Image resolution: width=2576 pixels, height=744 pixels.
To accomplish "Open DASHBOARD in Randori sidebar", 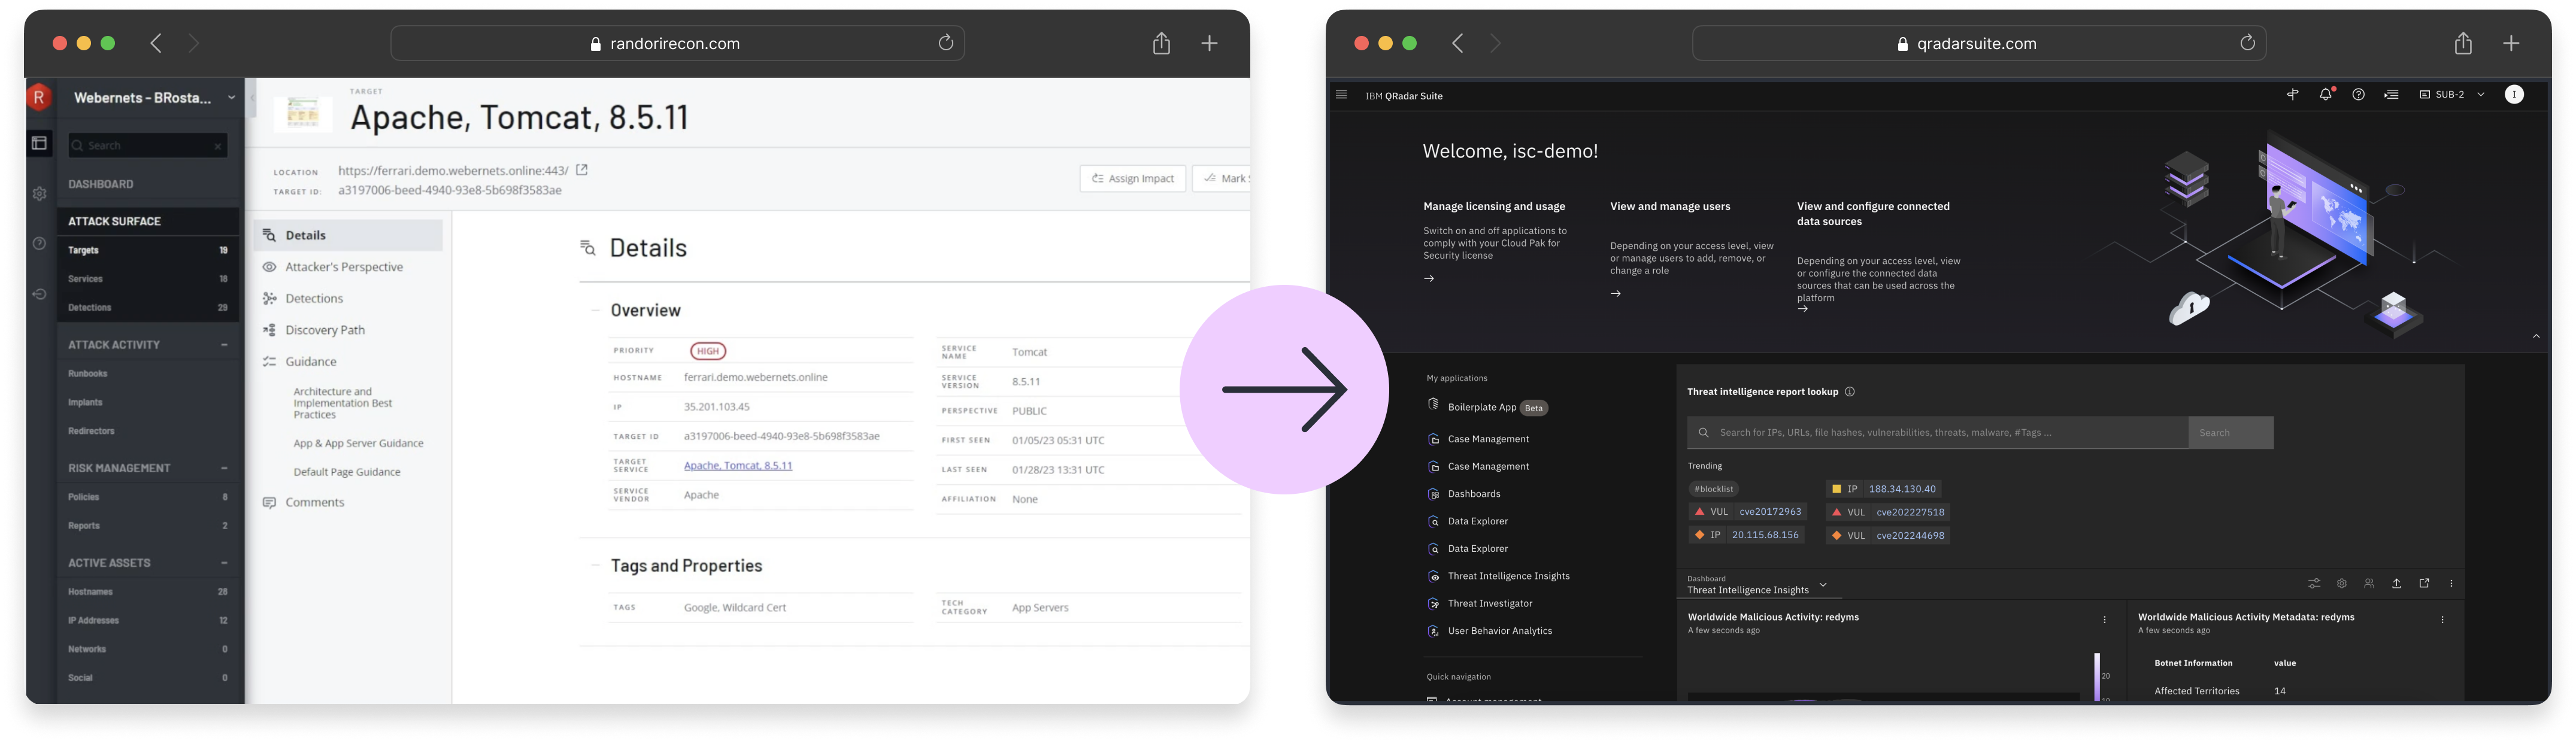I will 101,184.
